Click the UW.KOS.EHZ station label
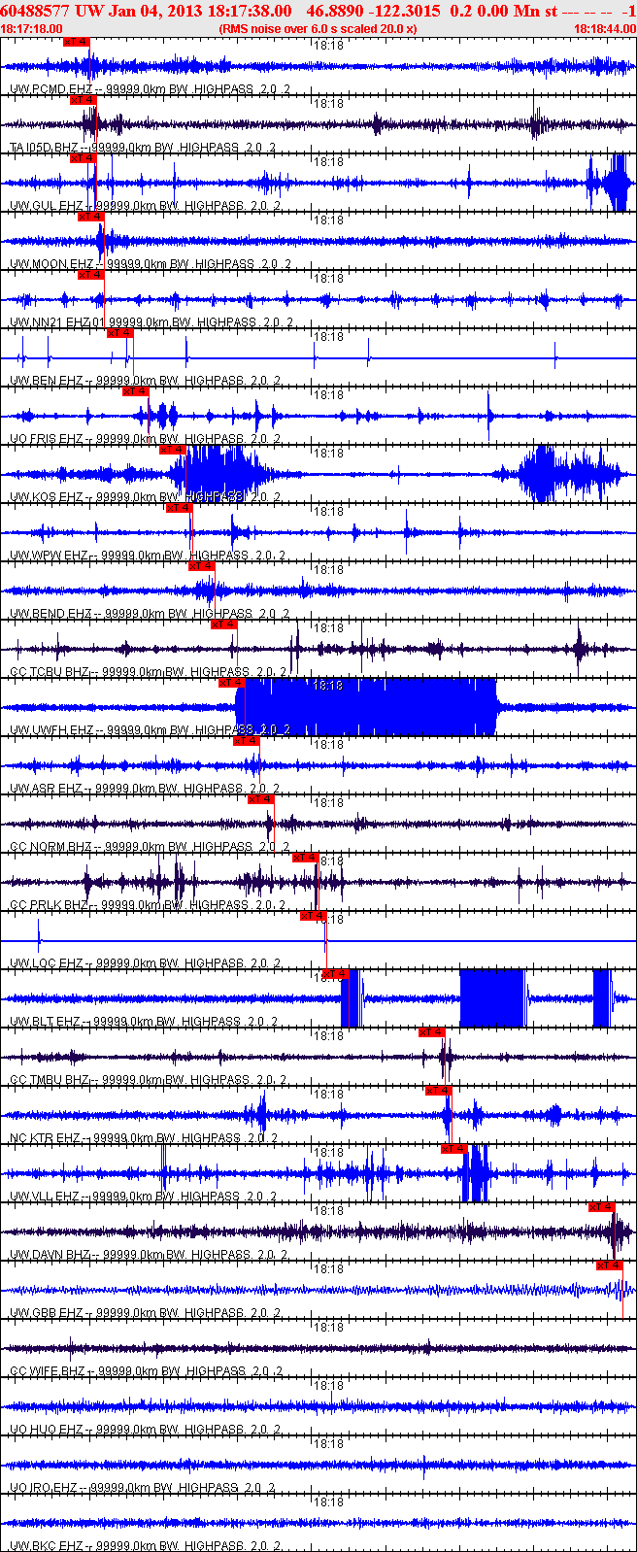The height and width of the screenshot is (1552, 637). click(x=146, y=497)
